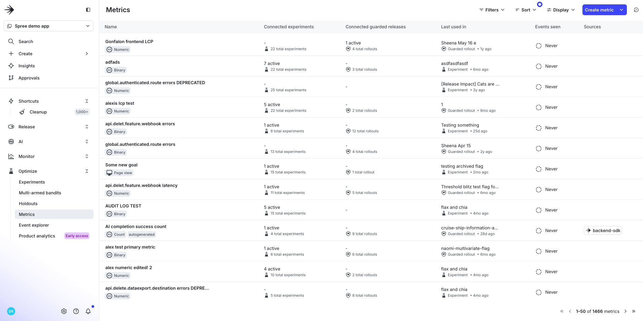
Task: Open the settings gear icon
Action: coord(64,311)
